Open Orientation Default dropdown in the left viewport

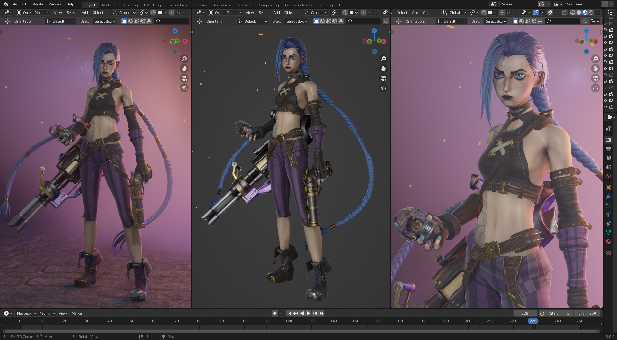tap(60, 21)
